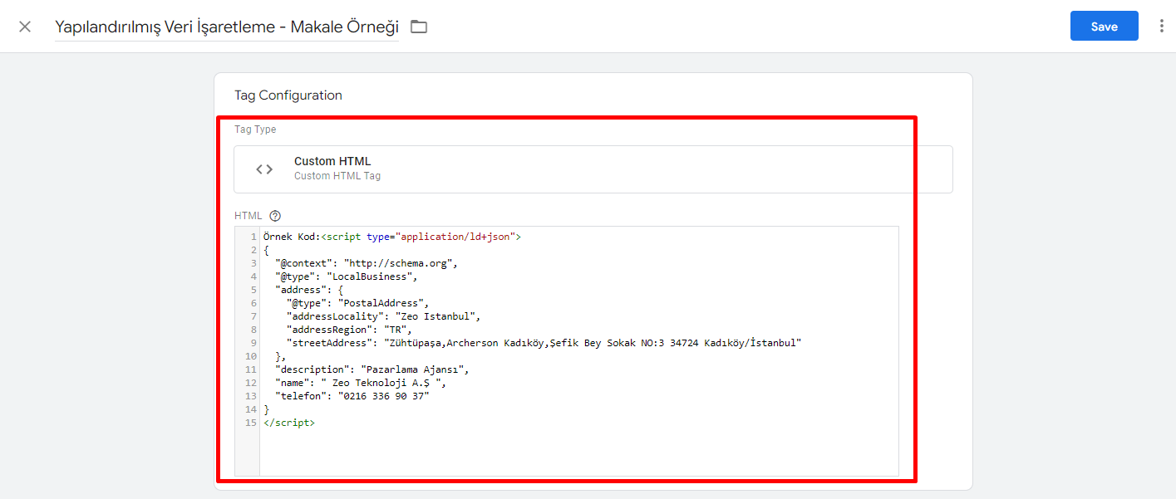Image resolution: width=1176 pixels, height=499 pixels.
Task: Click the addressLocality "Zeo Istanbul" line
Action: point(383,316)
